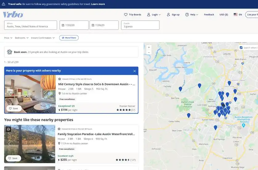This screenshot has width=258, height=170.
Task: Open Family Staycation Paradise listing title
Action: click(96, 134)
